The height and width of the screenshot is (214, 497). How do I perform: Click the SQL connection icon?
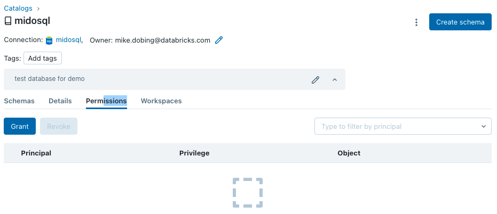[x=49, y=40]
